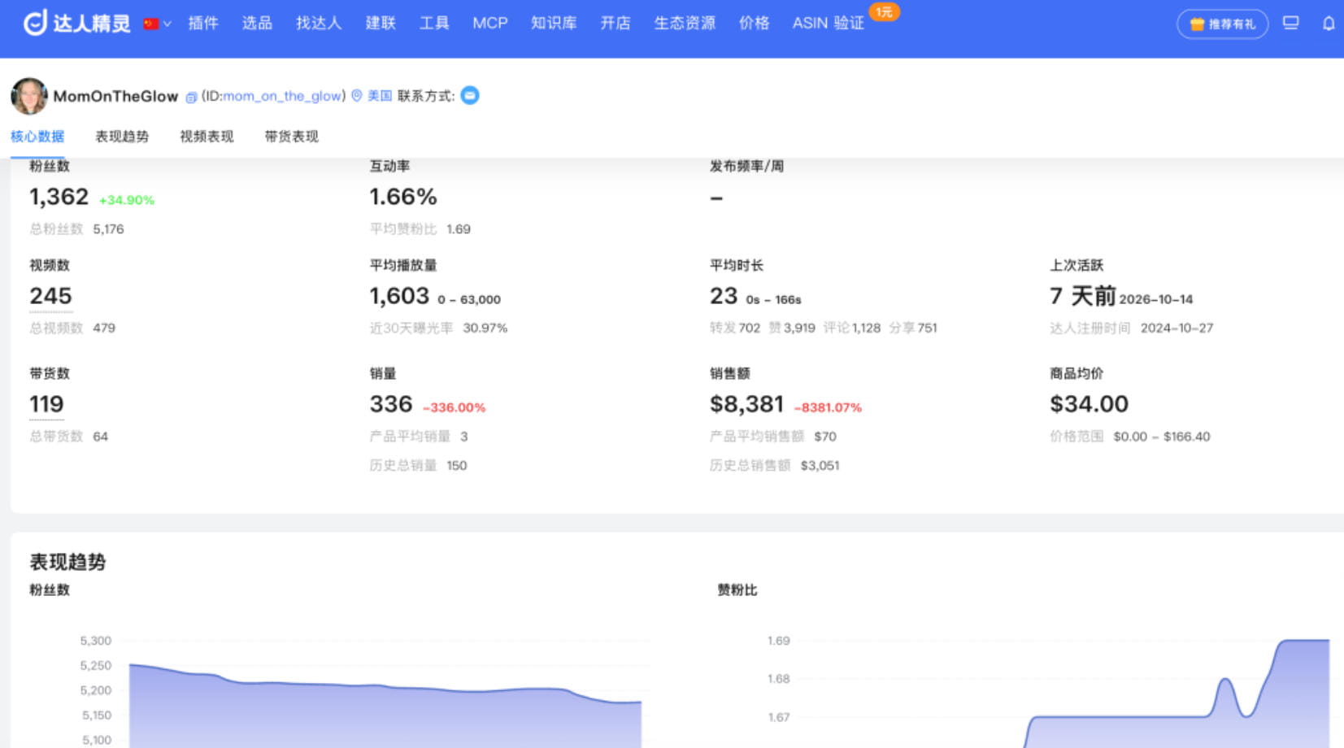Screen dimensions: 1344x748
Task: Open the 选品 menu
Action: pos(257,23)
